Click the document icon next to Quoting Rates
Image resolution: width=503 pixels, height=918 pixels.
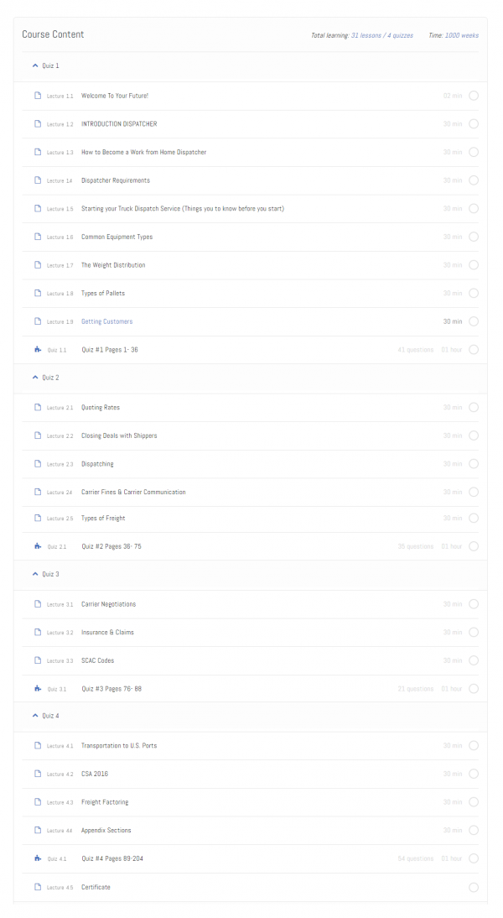tap(37, 408)
